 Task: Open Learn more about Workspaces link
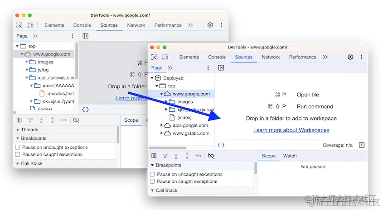click(x=291, y=130)
